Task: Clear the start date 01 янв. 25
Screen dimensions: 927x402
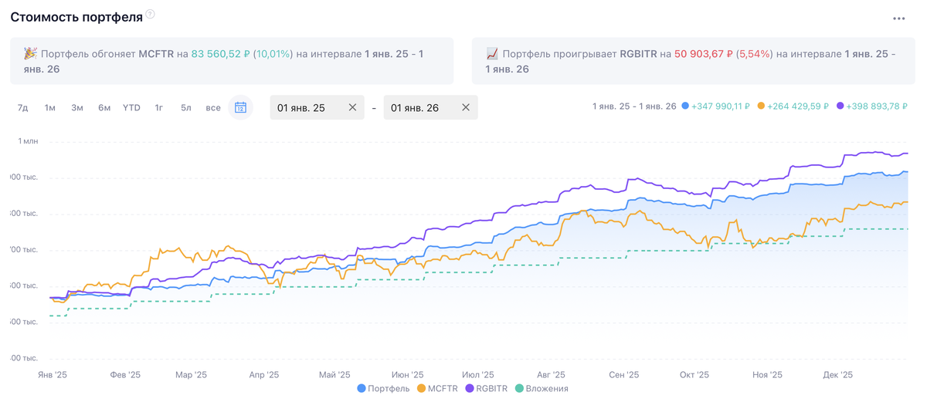Action: (352, 107)
